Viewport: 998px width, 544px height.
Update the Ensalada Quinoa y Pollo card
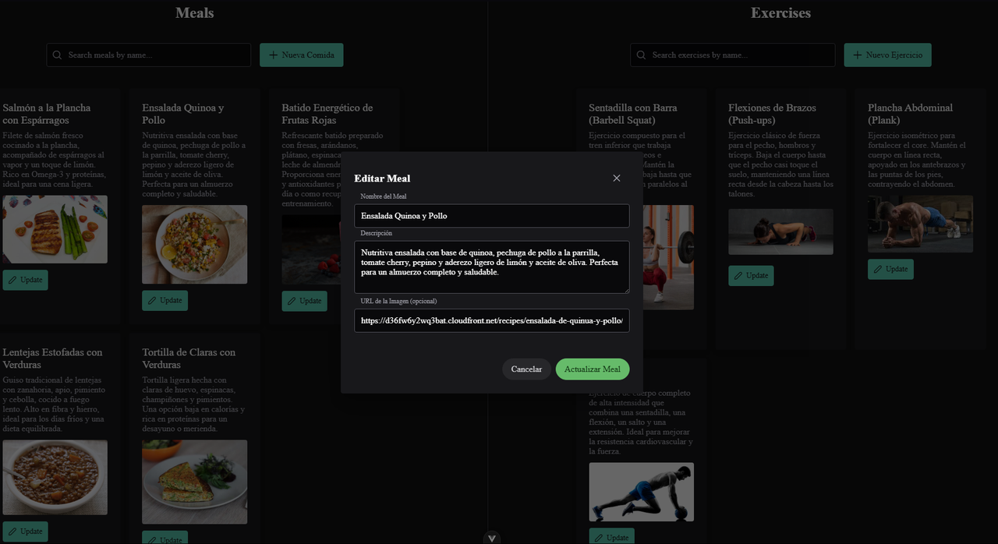[x=165, y=300]
